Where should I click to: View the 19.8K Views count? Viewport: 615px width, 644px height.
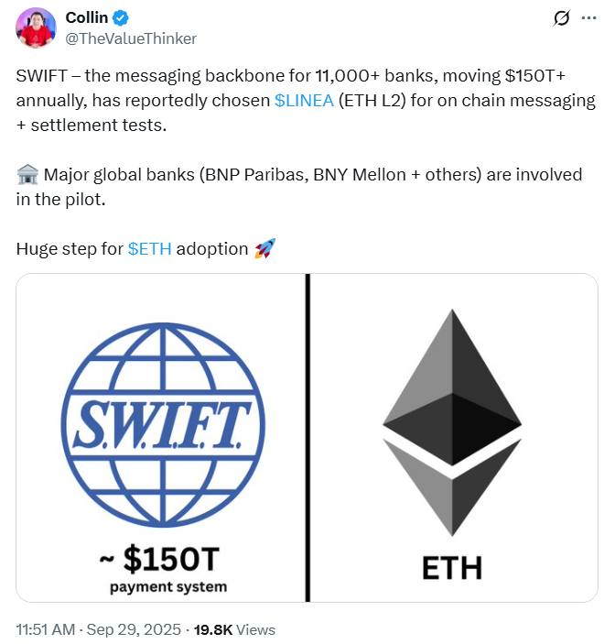234,629
